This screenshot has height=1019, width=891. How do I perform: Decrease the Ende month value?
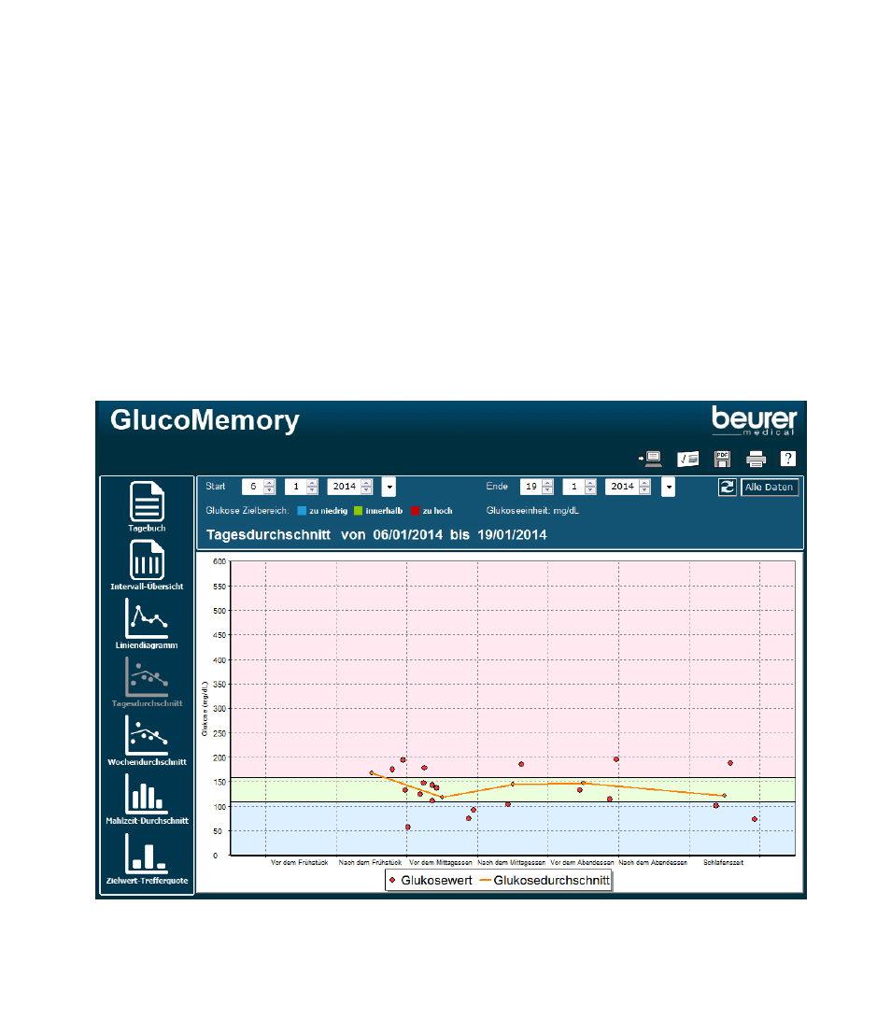590,490
